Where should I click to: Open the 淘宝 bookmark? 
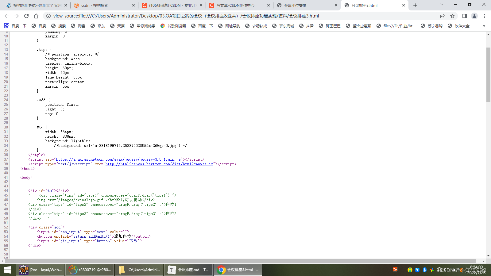click(x=78, y=26)
